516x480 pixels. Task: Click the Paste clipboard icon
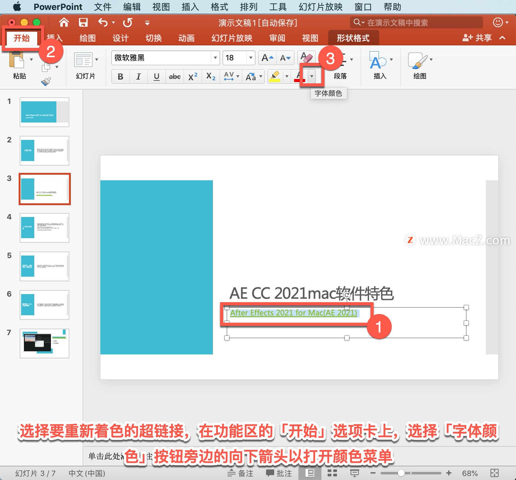pyautogui.click(x=16, y=59)
